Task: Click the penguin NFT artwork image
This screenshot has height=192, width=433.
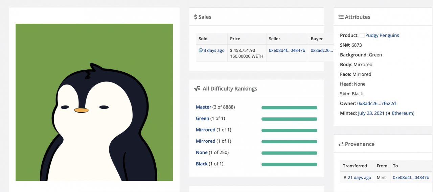Action: click(94, 102)
